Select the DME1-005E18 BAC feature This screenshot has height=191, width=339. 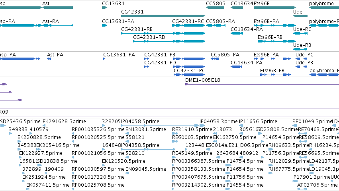[x=203, y=80]
